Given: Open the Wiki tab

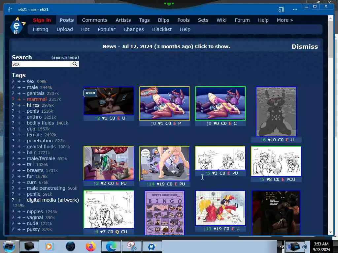Looking at the screenshot, I should pyautogui.click(x=221, y=20).
